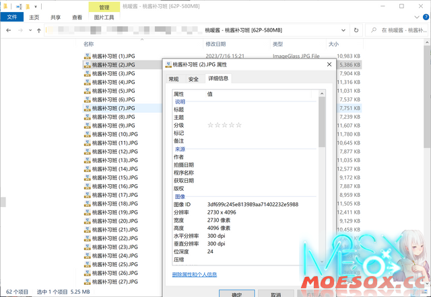Click the 水平分辨率 300 dpi value
431x297 pixels.
point(216,236)
